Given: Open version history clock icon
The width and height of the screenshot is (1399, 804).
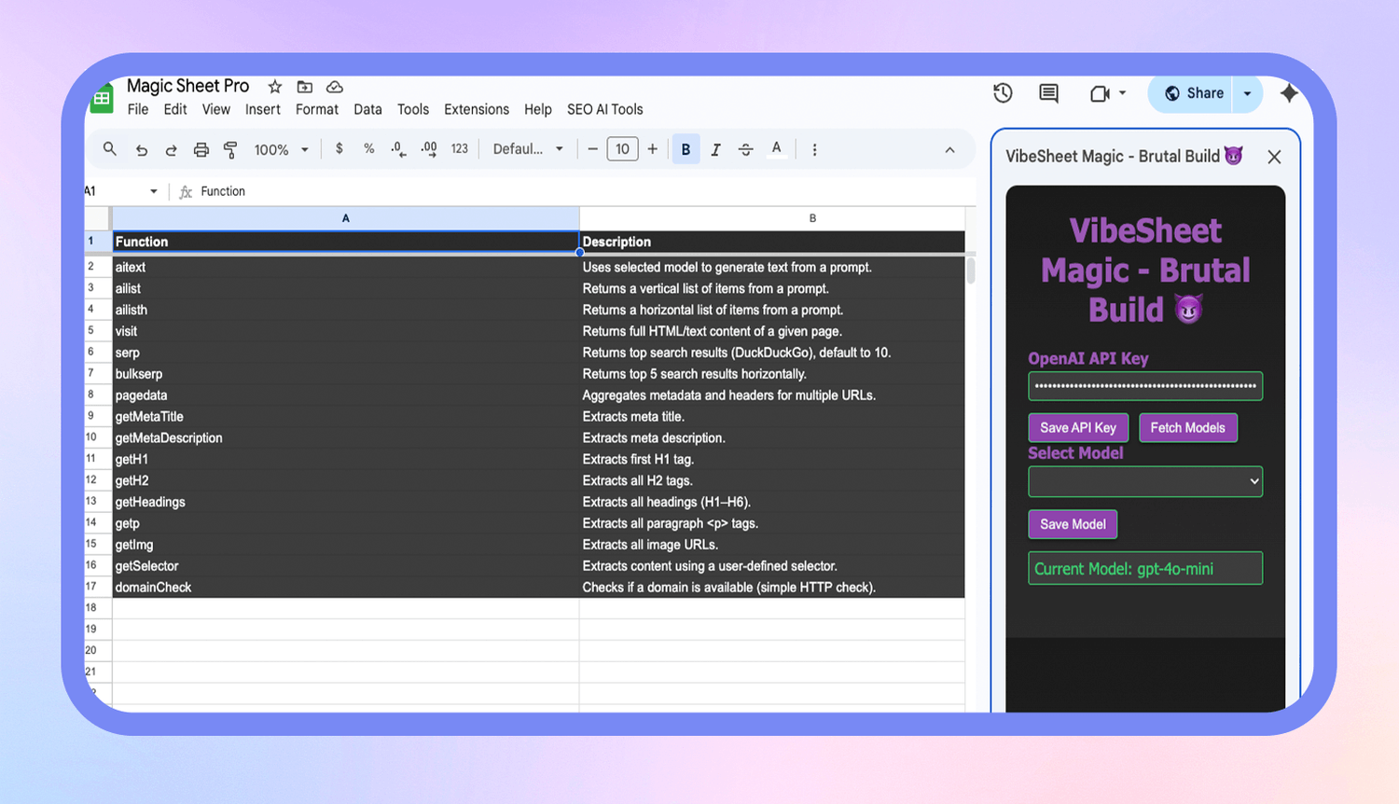Looking at the screenshot, I should pyautogui.click(x=1003, y=92).
